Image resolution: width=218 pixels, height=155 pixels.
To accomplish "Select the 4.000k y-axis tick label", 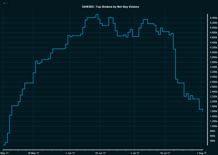I will (x=214, y=52).
